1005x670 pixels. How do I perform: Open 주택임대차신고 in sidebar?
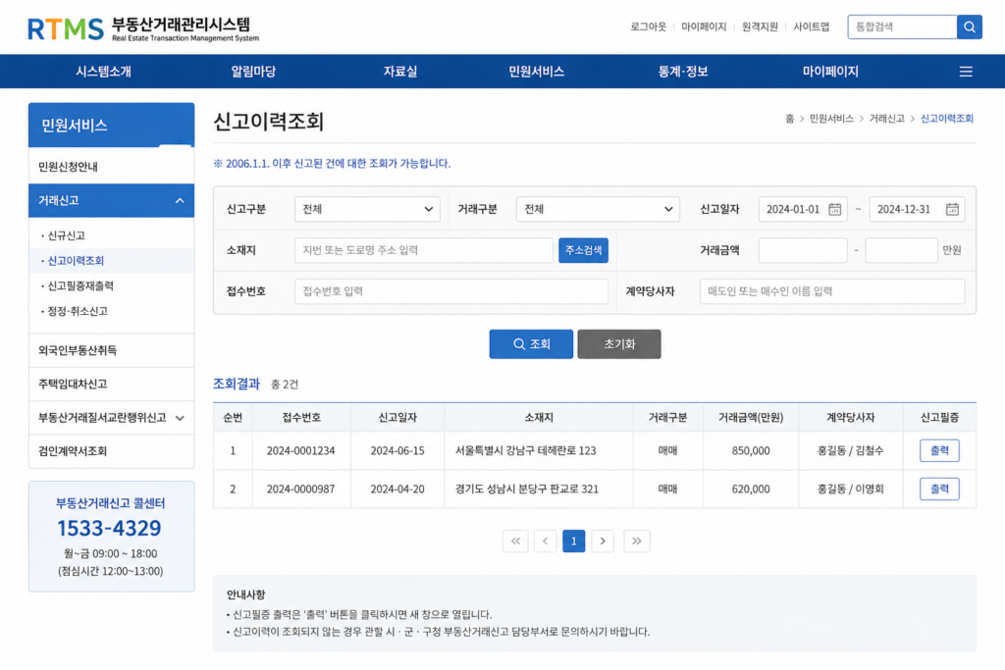112,385
